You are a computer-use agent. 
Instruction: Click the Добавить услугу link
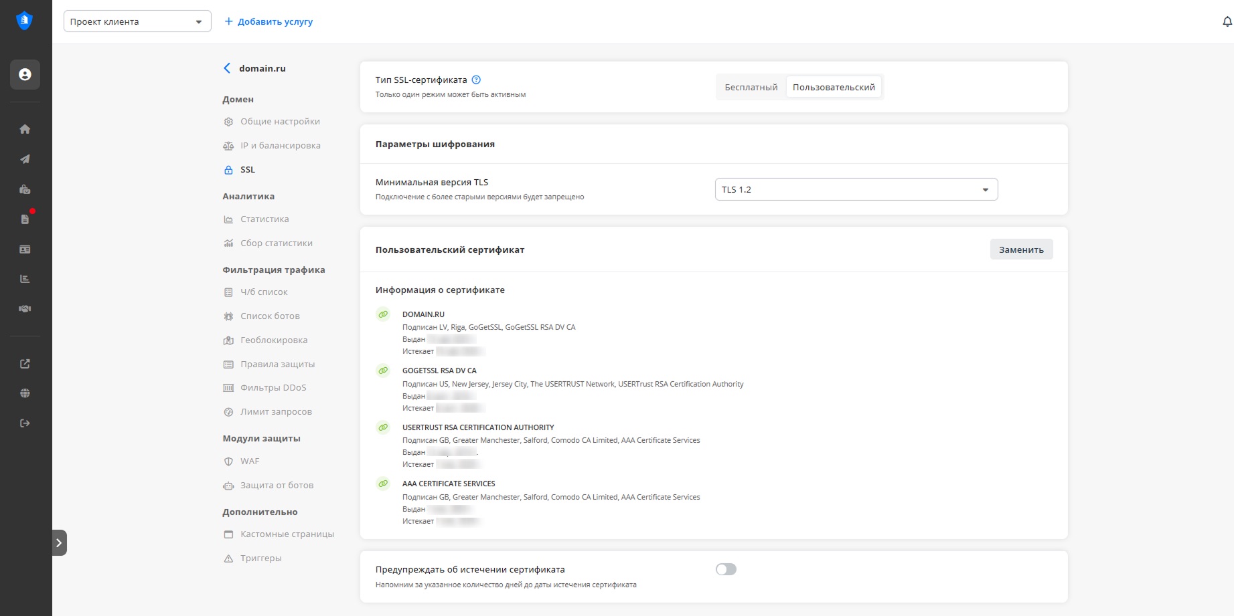(x=268, y=21)
